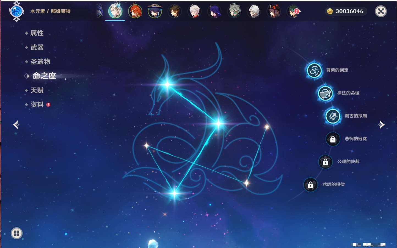Open the 属性 attributes tab

pos(37,33)
